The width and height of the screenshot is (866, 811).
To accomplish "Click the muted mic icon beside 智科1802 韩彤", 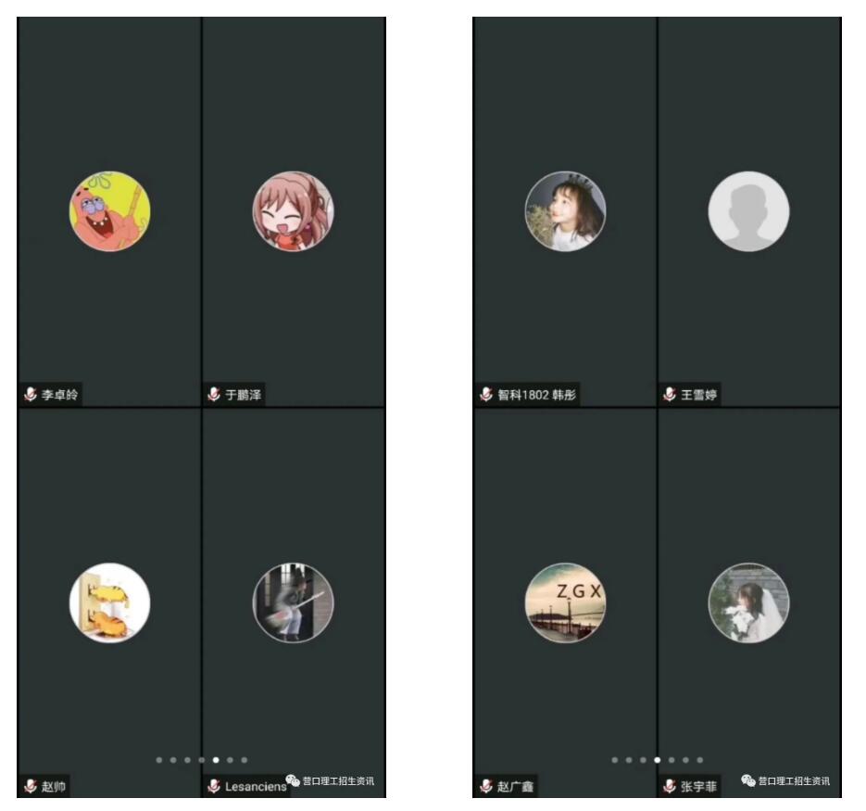I will [486, 394].
